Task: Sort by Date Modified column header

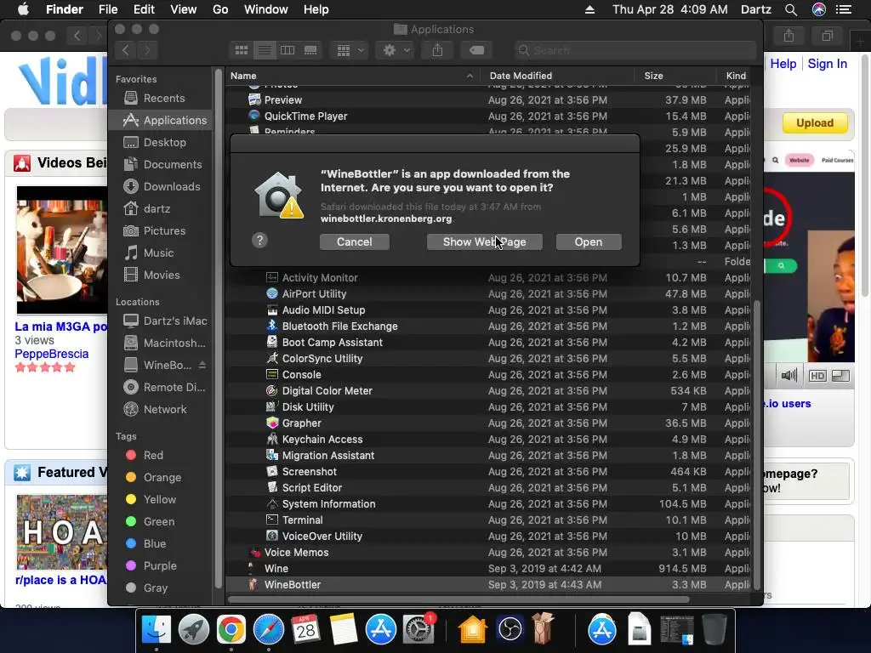Action: (x=556, y=76)
